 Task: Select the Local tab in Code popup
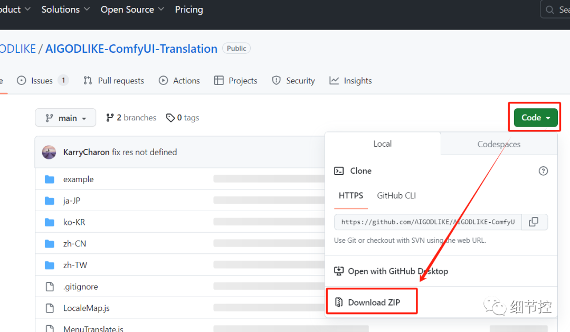pos(383,144)
